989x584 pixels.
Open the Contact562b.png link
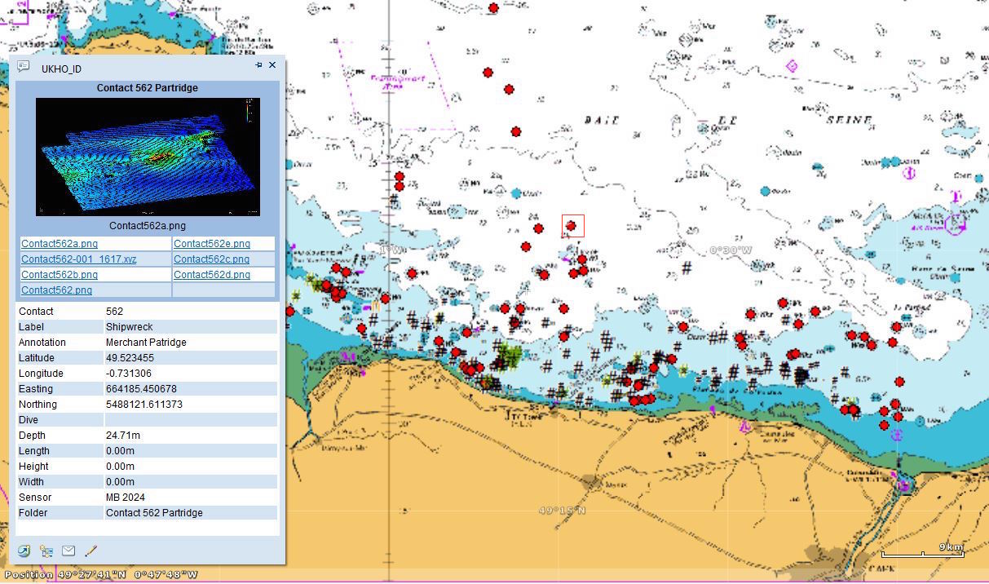pos(60,275)
